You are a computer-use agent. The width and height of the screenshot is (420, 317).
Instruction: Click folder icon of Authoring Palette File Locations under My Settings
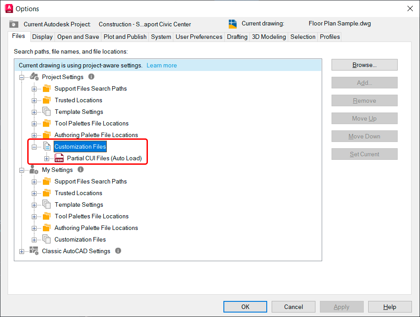(x=47, y=228)
